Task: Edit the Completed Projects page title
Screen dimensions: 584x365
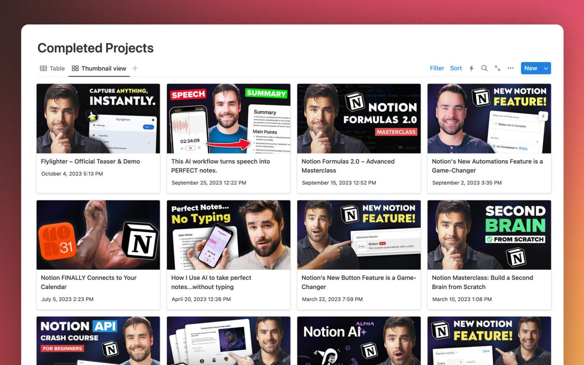Action: tap(96, 48)
